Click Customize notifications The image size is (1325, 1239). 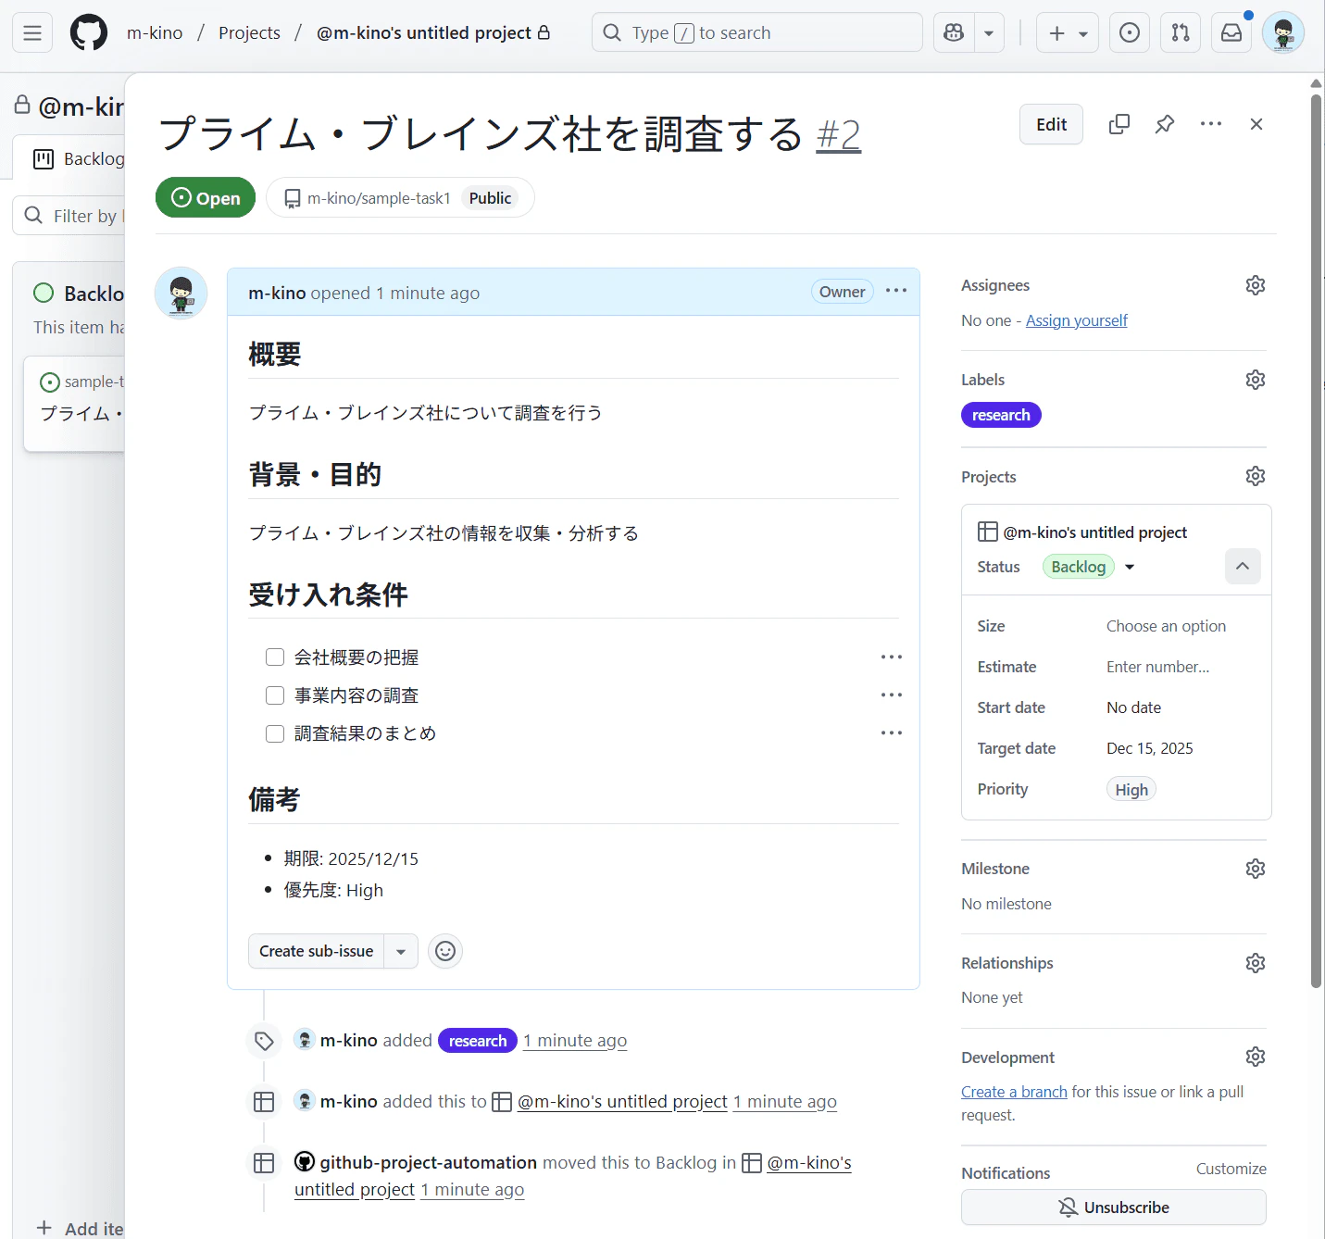click(x=1231, y=1169)
